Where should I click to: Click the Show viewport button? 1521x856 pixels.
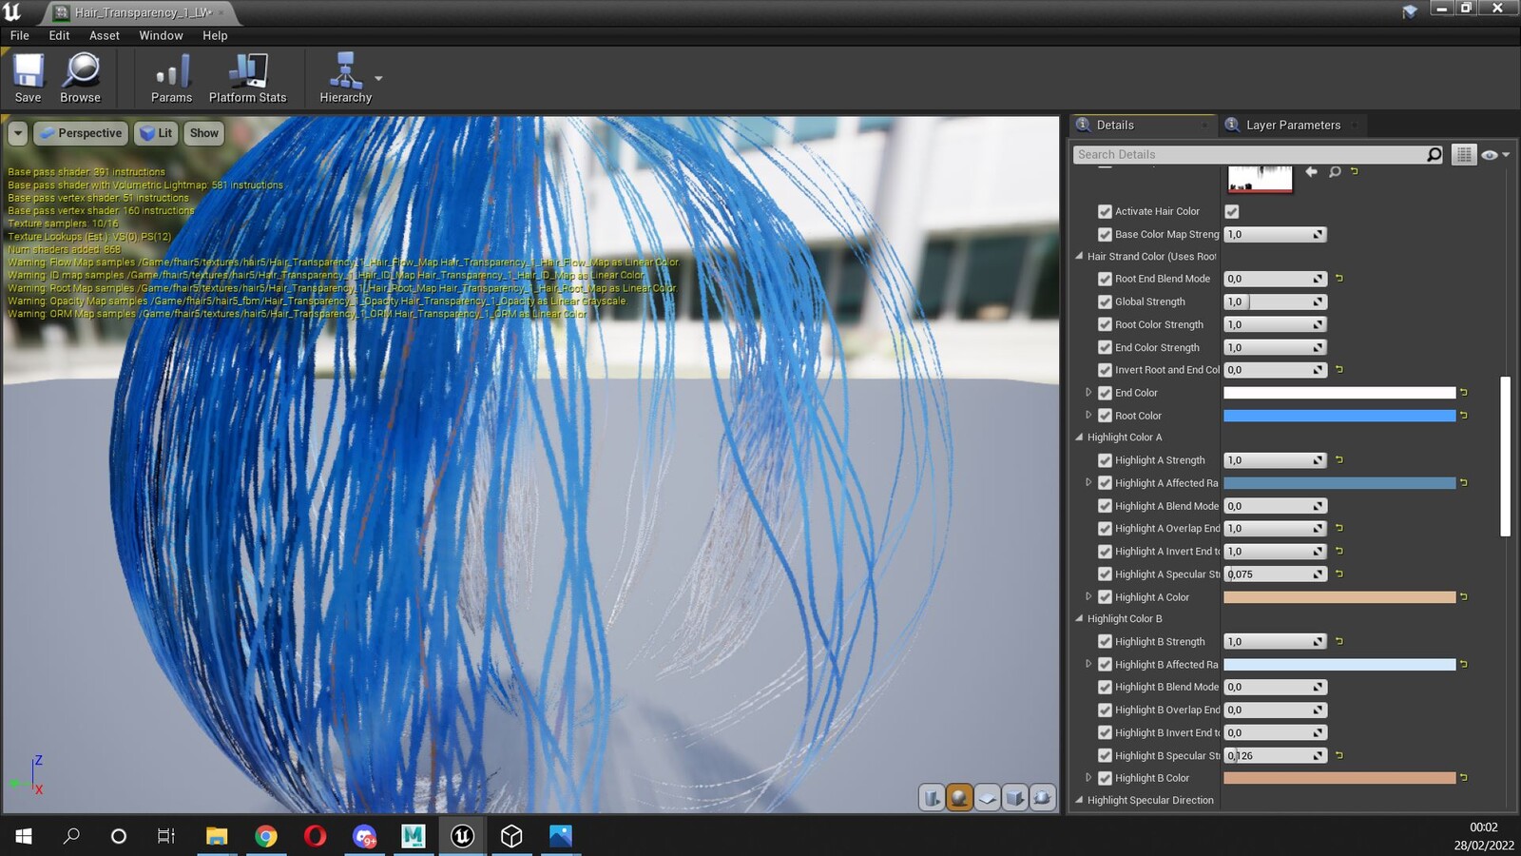click(203, 133)
